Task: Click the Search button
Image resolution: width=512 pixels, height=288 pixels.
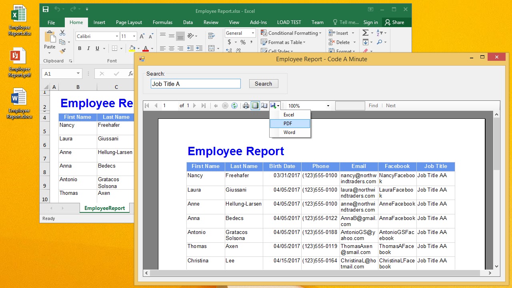Action: 263,84
